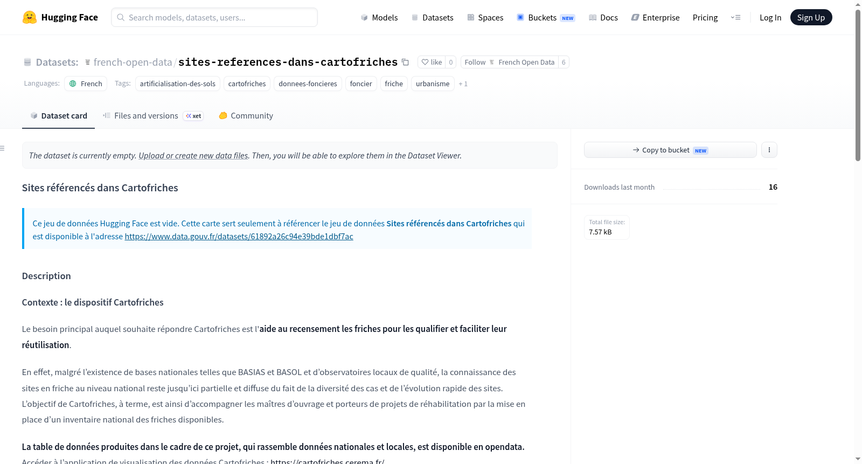Follow French Open Data

click(x=510, y=62)
